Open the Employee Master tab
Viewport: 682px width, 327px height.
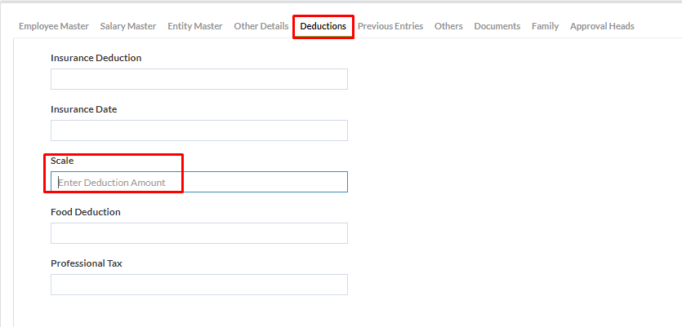[54, 26]
